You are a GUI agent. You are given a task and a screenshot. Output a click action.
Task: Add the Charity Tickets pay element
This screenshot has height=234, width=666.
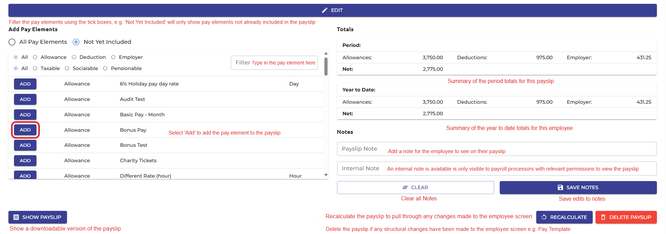tap(25, 160)
